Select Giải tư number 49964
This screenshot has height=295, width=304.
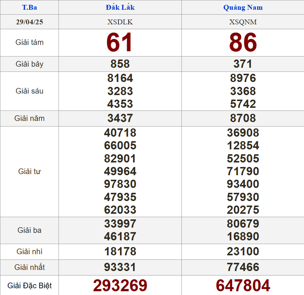coord(120,171)
